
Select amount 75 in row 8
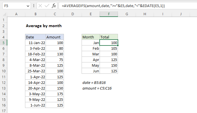(x=55, y=60)
